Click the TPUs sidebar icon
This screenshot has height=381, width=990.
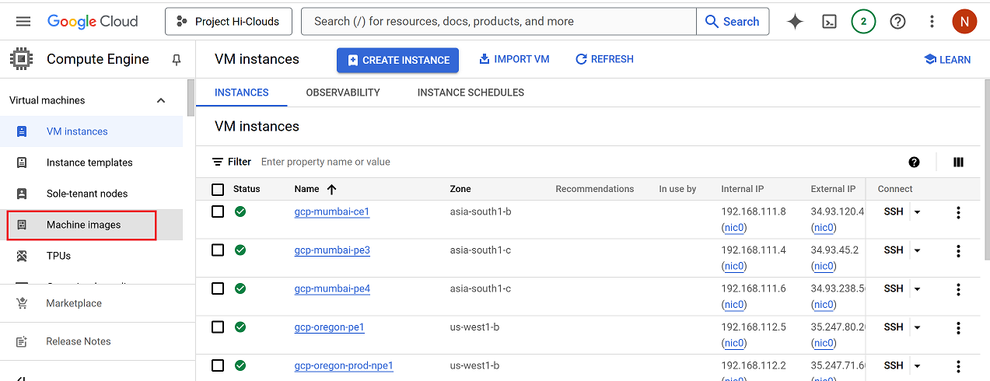22,256
